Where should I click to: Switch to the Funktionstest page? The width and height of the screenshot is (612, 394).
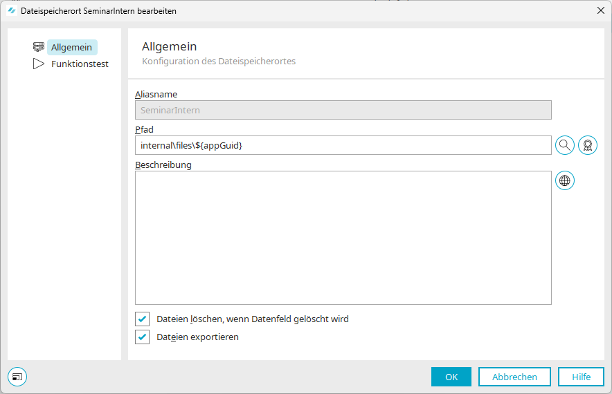coord(80,64)
